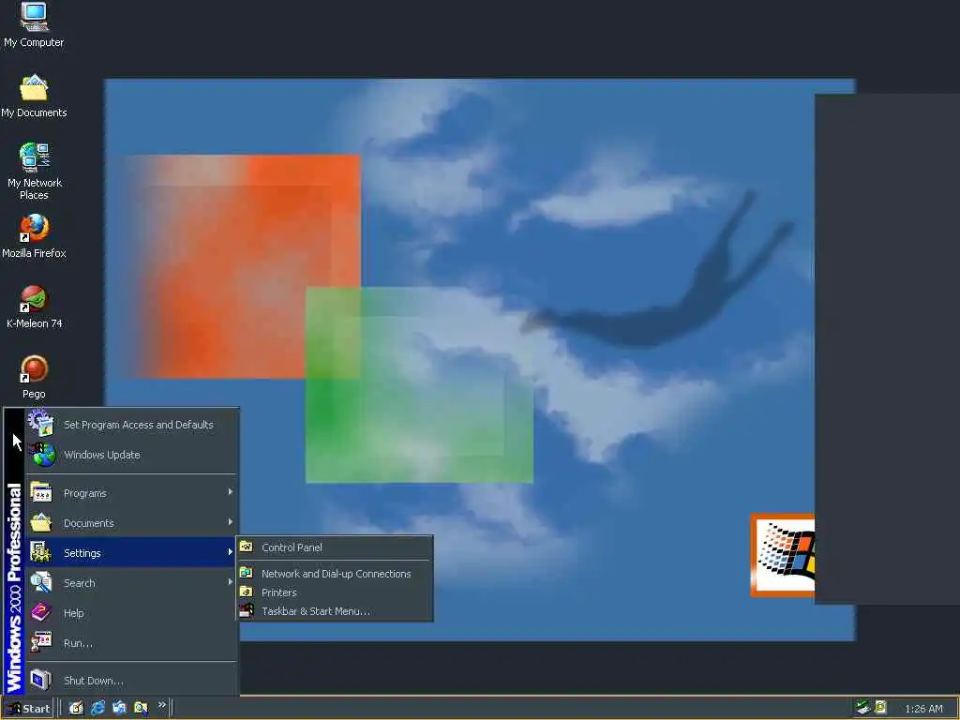Open the Search submenu
Image resolution: width=960 pixels, height=720 pixels.
click(131, 583)
